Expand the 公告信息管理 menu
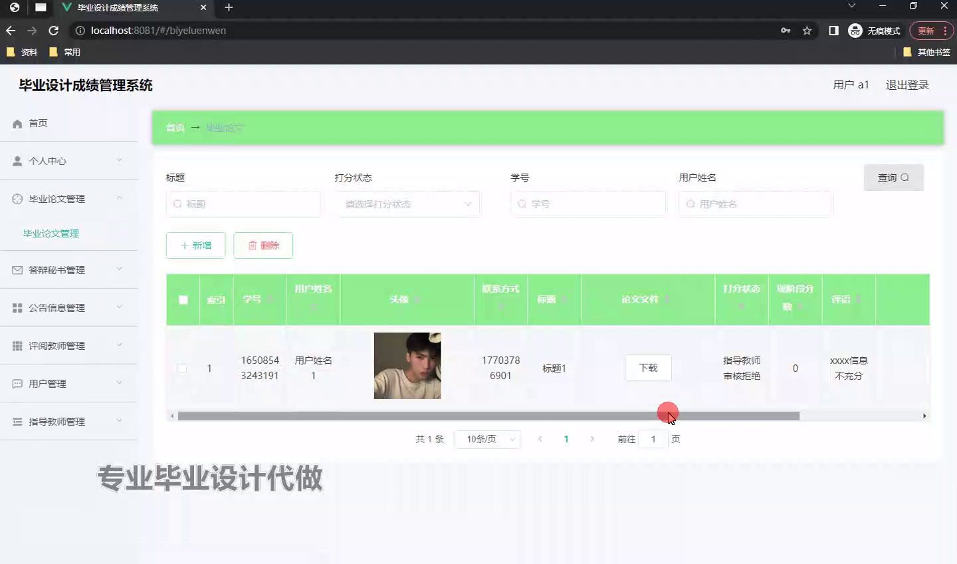 click(x=69, y=308)
